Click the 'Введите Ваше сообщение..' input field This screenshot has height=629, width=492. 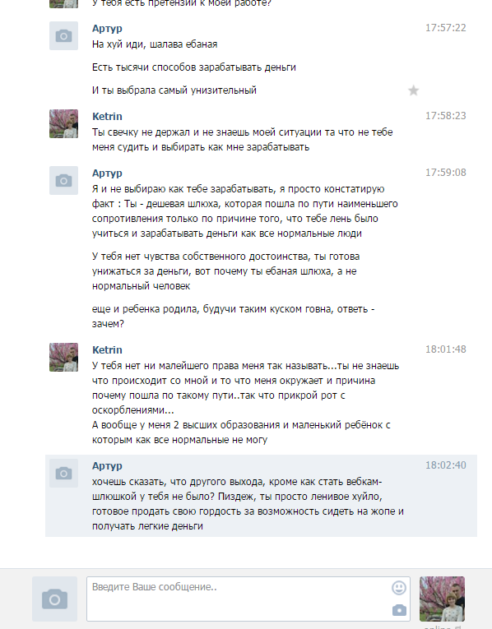tap(248, 599)
